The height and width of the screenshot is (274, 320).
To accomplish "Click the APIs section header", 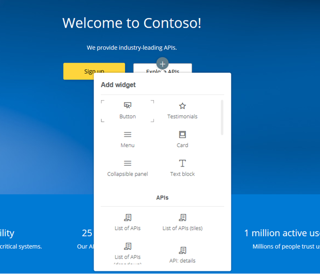I will coord(162,198).
